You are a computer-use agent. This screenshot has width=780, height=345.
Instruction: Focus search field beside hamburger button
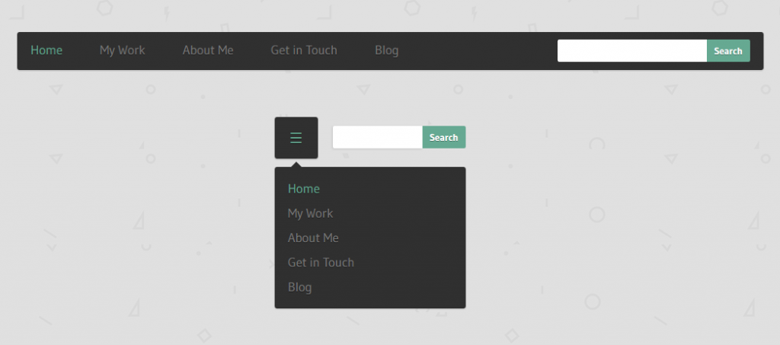pyautogui.click(x=378, y=137)
